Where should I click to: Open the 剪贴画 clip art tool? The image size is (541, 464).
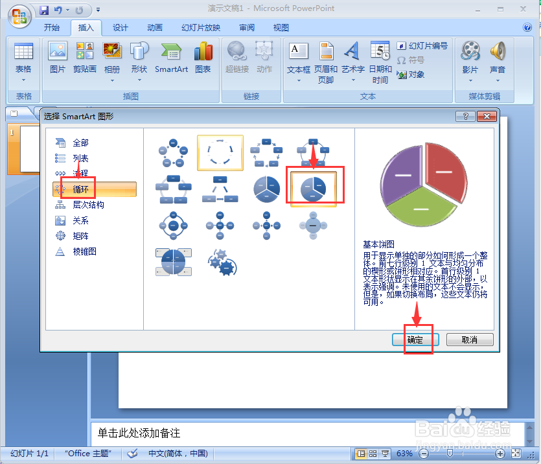[84, 57]
